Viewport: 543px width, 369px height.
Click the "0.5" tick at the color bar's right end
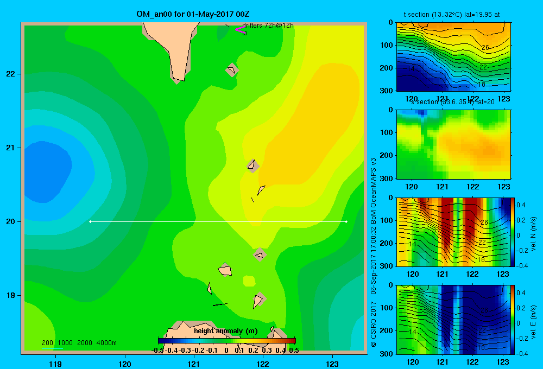[x=294, y=351]
